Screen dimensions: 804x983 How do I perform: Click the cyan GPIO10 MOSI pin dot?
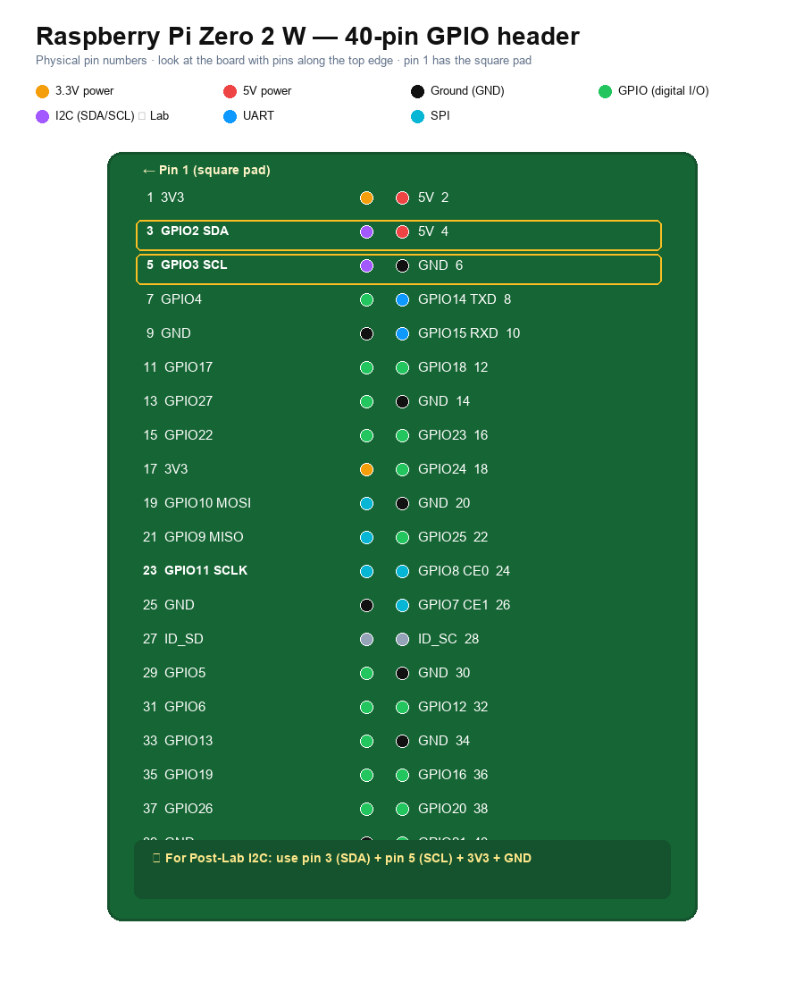[x=366, y=503]
